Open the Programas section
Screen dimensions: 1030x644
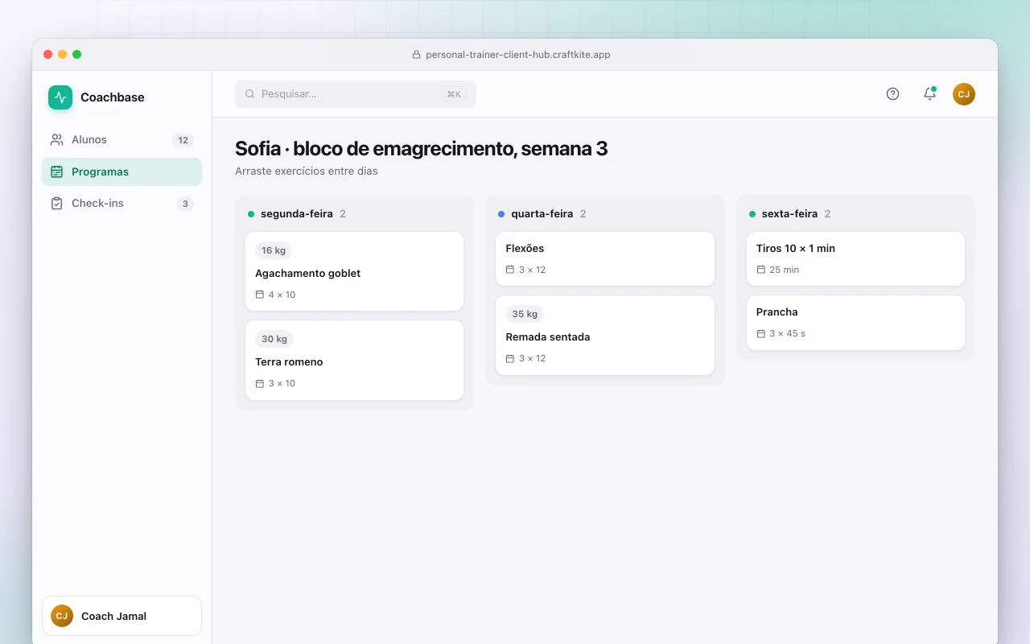tap(122, 171)
